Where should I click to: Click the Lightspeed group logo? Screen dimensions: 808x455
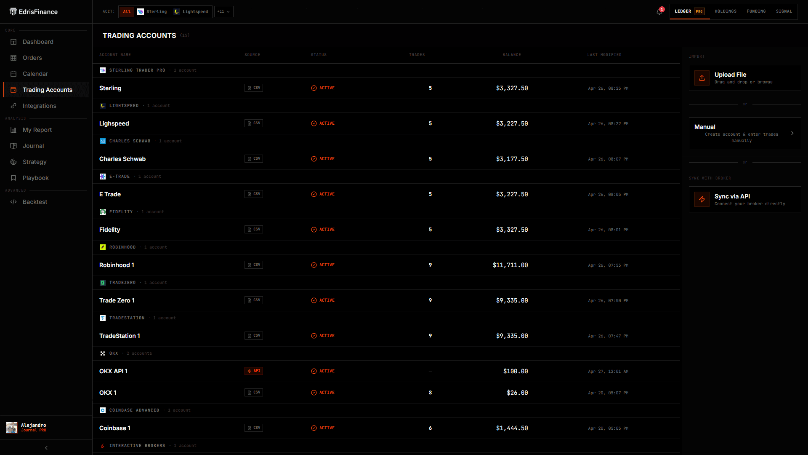[103, 106]
